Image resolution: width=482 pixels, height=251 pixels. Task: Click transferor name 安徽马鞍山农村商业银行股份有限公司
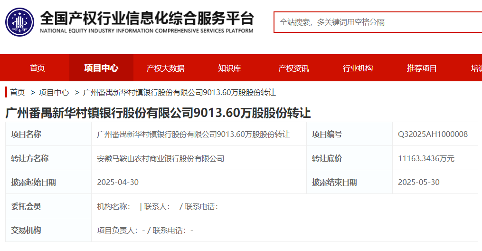161,158
